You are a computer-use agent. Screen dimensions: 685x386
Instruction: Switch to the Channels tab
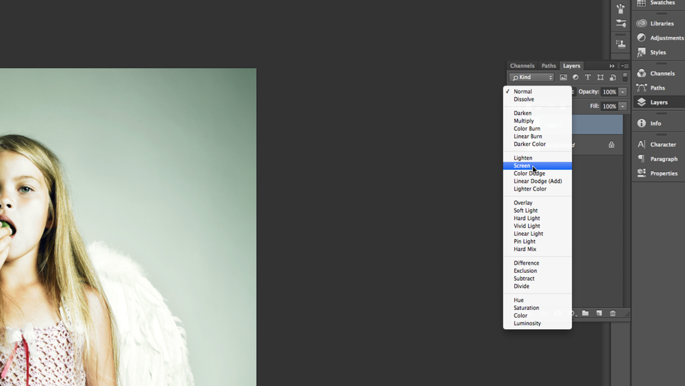click(x=522, y=66)
